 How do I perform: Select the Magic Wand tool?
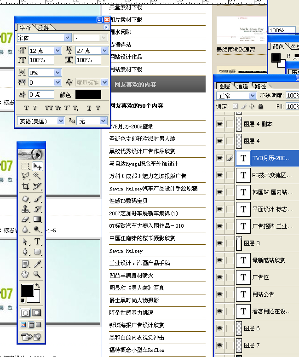pyautogui.click(x=37, y=176)
